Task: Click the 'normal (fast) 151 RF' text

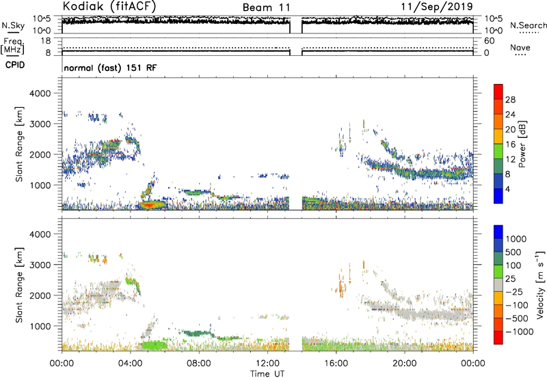Action: (110, 68)
